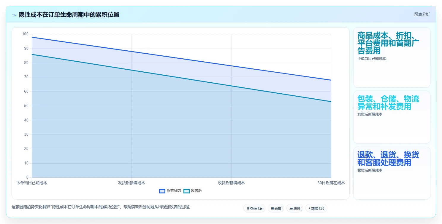The width and height of the screenshot is (442, 224).
Task: Open the Chart.js pill button
Action: [254, 208]
